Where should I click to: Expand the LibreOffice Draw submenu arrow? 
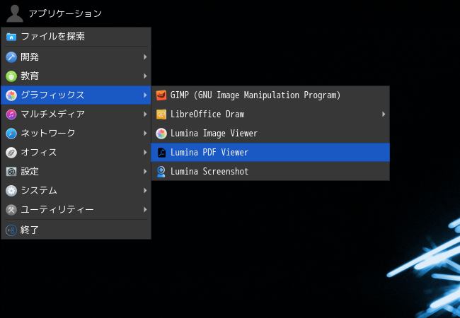(384, 114)
